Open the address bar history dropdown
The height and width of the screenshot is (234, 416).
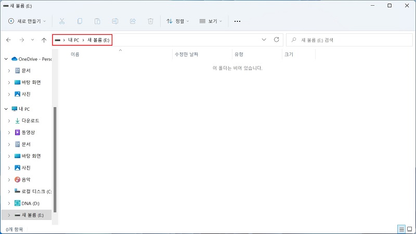pos(264,40)
